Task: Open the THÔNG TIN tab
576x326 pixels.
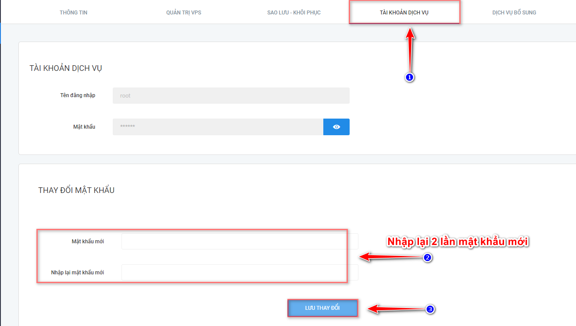Action: 73,12
